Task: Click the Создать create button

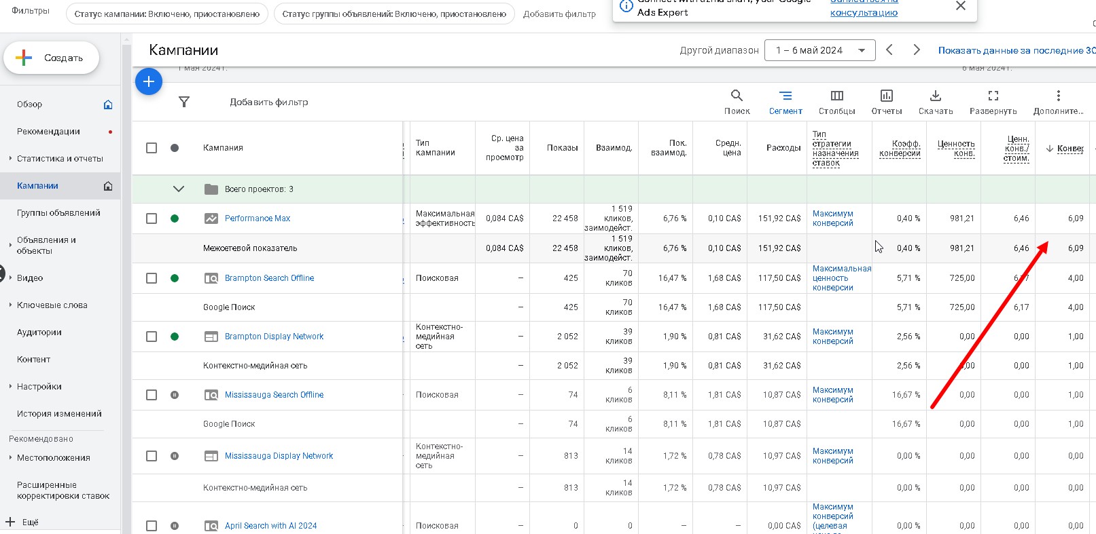Action: tap(52, 58)
